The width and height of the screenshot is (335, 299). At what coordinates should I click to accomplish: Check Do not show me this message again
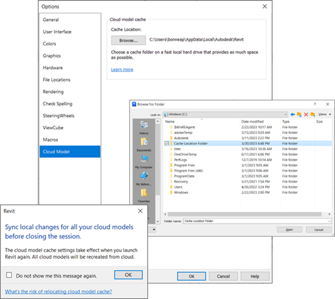click(9, 275)
